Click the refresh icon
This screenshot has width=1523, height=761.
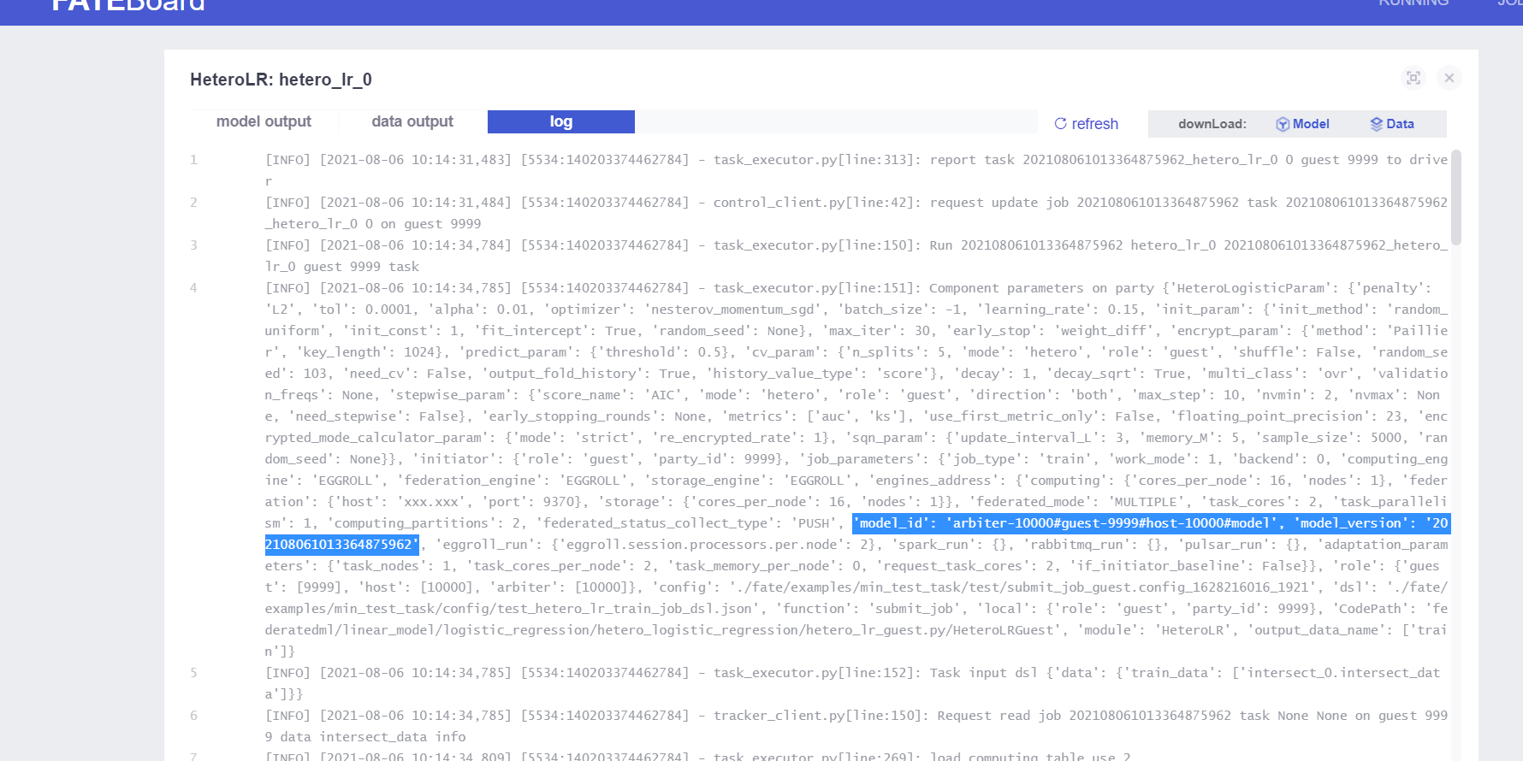pos(1060,124)
